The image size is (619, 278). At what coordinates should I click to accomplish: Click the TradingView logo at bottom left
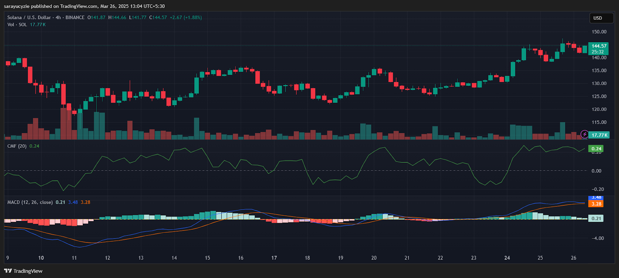tap(23, 271)
